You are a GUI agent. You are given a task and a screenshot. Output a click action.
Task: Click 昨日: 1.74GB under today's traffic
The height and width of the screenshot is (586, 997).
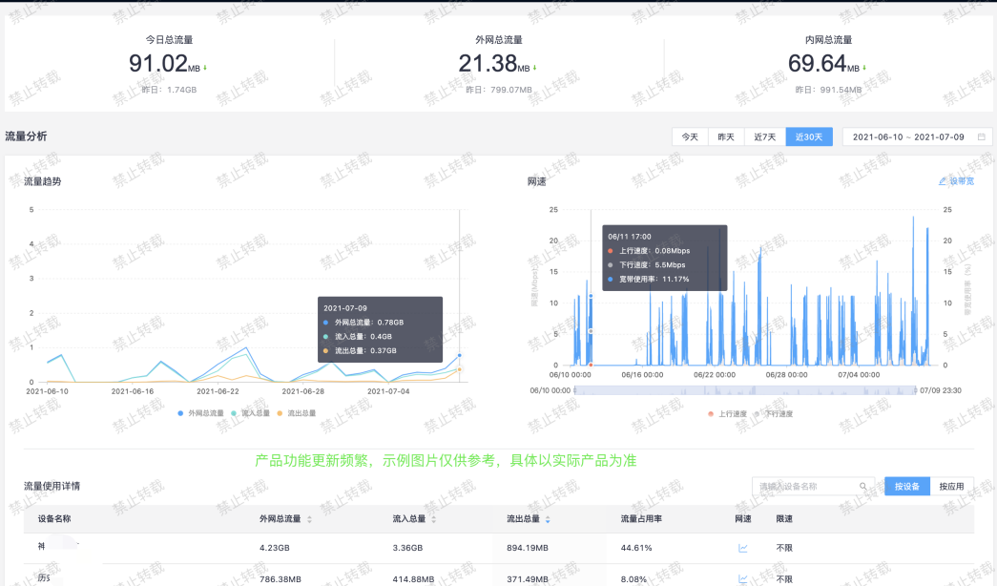(169, 90)
